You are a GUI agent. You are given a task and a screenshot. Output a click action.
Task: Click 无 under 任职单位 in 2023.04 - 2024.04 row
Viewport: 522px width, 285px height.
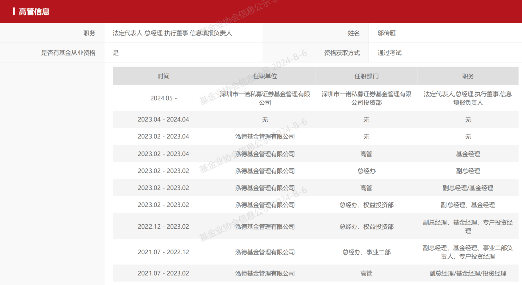(x=265, y=119)
